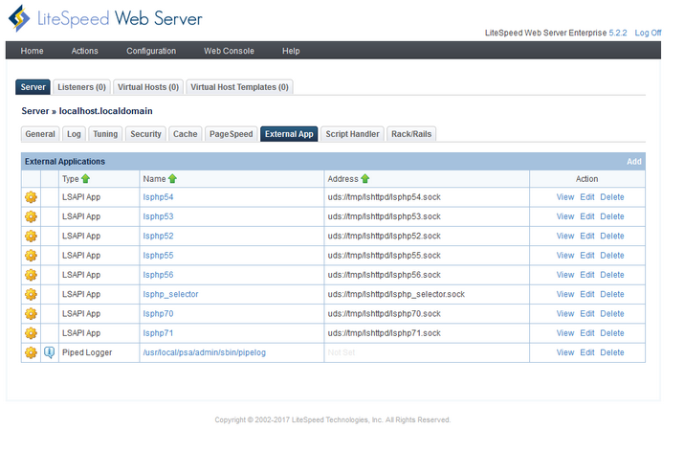Image resolution: width=684 pixels, height=452 pixels.
Task: Click the gear icon for lsphp53 row
Action: (31, 216)
